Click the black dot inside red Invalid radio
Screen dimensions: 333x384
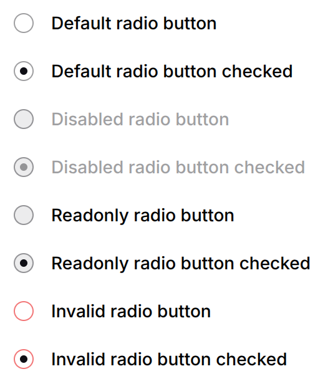(24, 359)
